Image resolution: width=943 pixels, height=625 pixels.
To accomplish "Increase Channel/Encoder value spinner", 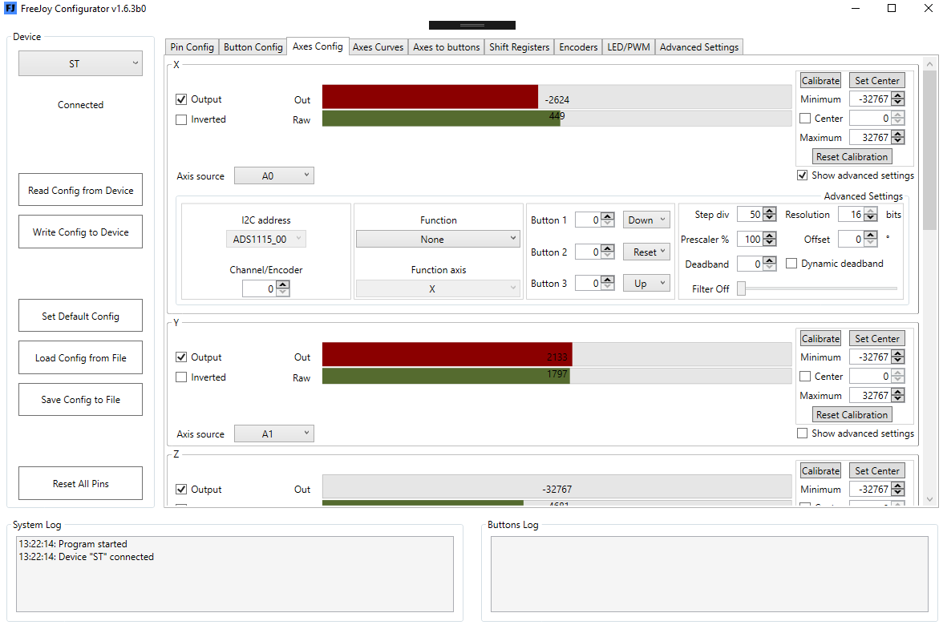I will pyautogui.click(x=283, y=285).
